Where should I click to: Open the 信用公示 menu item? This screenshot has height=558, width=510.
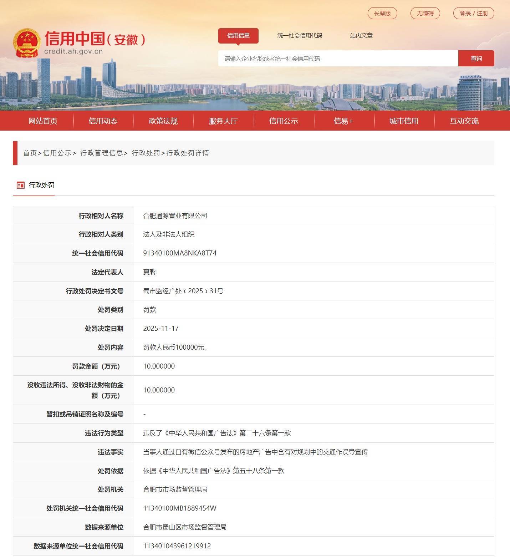pos(284,121)
